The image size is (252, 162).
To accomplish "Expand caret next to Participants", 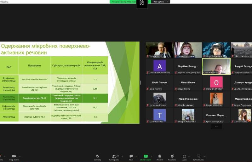I will [x=122, y=156].
